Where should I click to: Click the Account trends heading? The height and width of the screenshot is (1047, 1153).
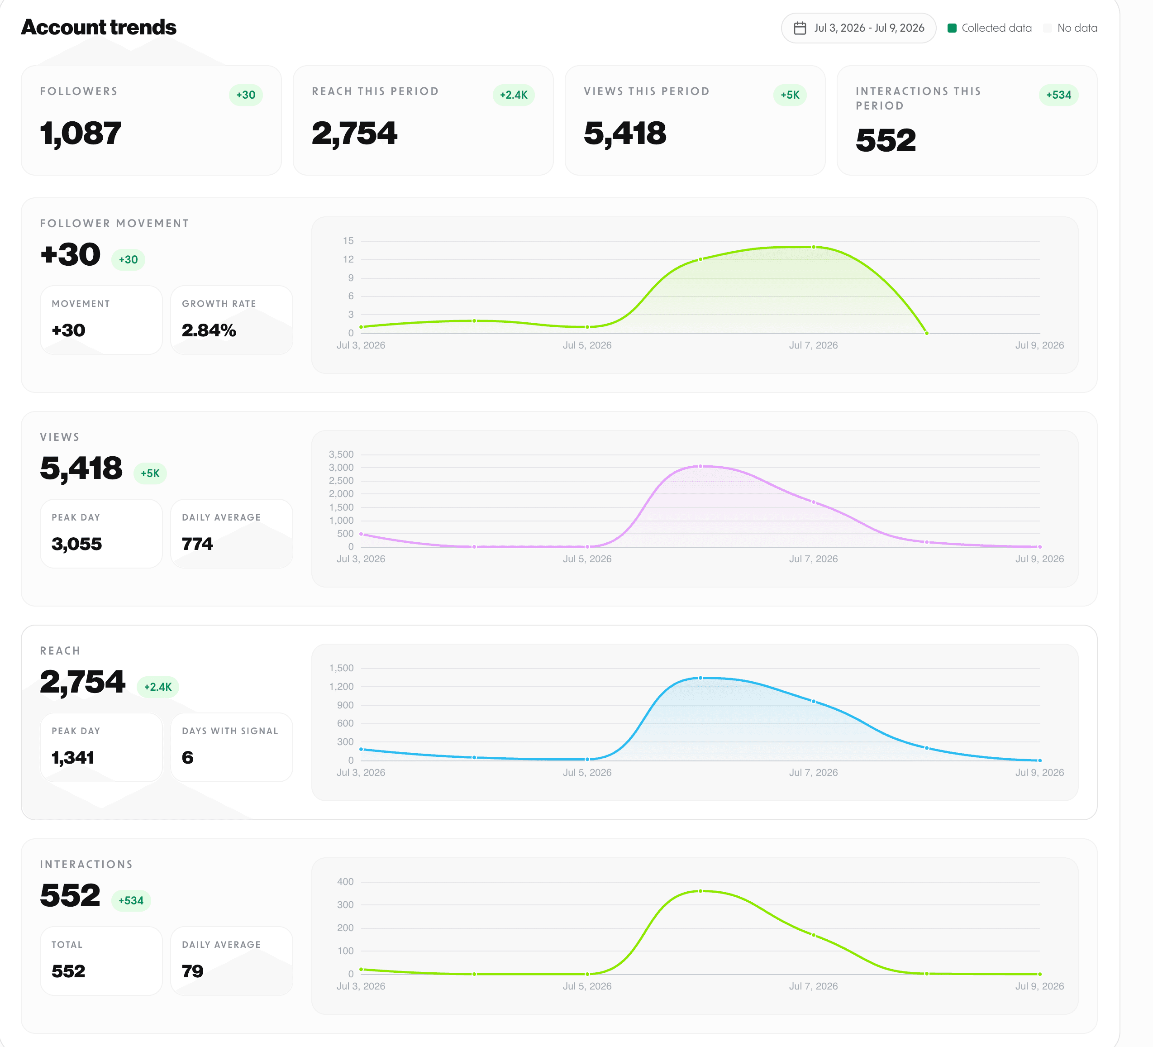98,28
